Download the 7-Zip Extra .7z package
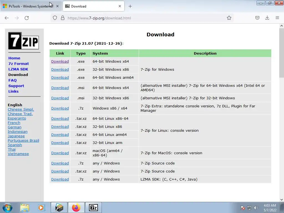Viewport: 284px width, 213px height. click(x=60, y=108)
